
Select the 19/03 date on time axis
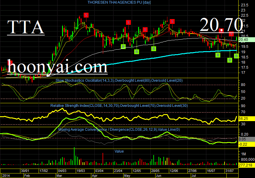coord(81,171)
